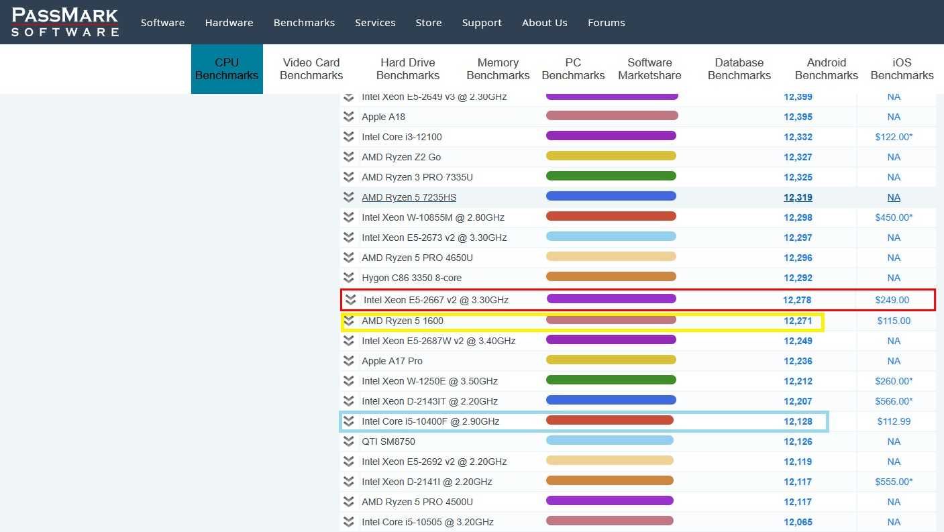The width and height of the screenshot is (944, 532).
Task: Open the QTI SM8750 CPU link
Action: tap(388, 441)
